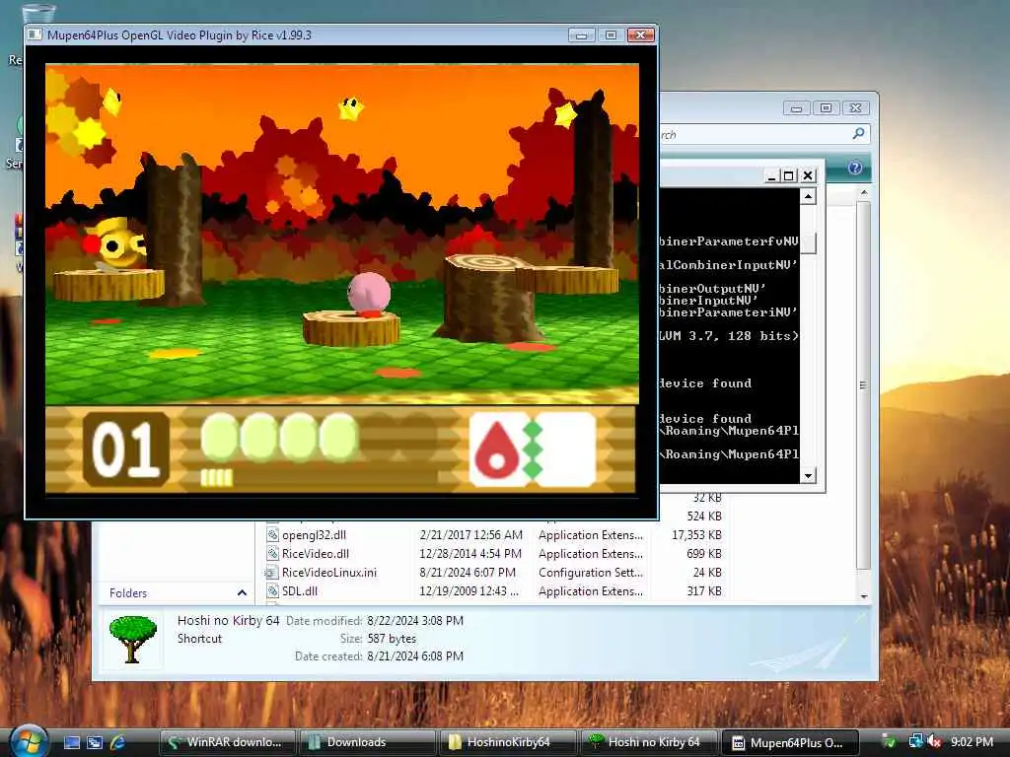Click console window scrollbar up arrow
Image resolution: width=1010 pixels, height=757 pixels.
click(x=808, y=196)
